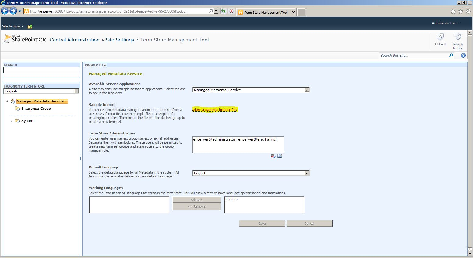The height and width of the screenshot is (258, 473).
Task: Click the Add >> button
Action: 197,200
